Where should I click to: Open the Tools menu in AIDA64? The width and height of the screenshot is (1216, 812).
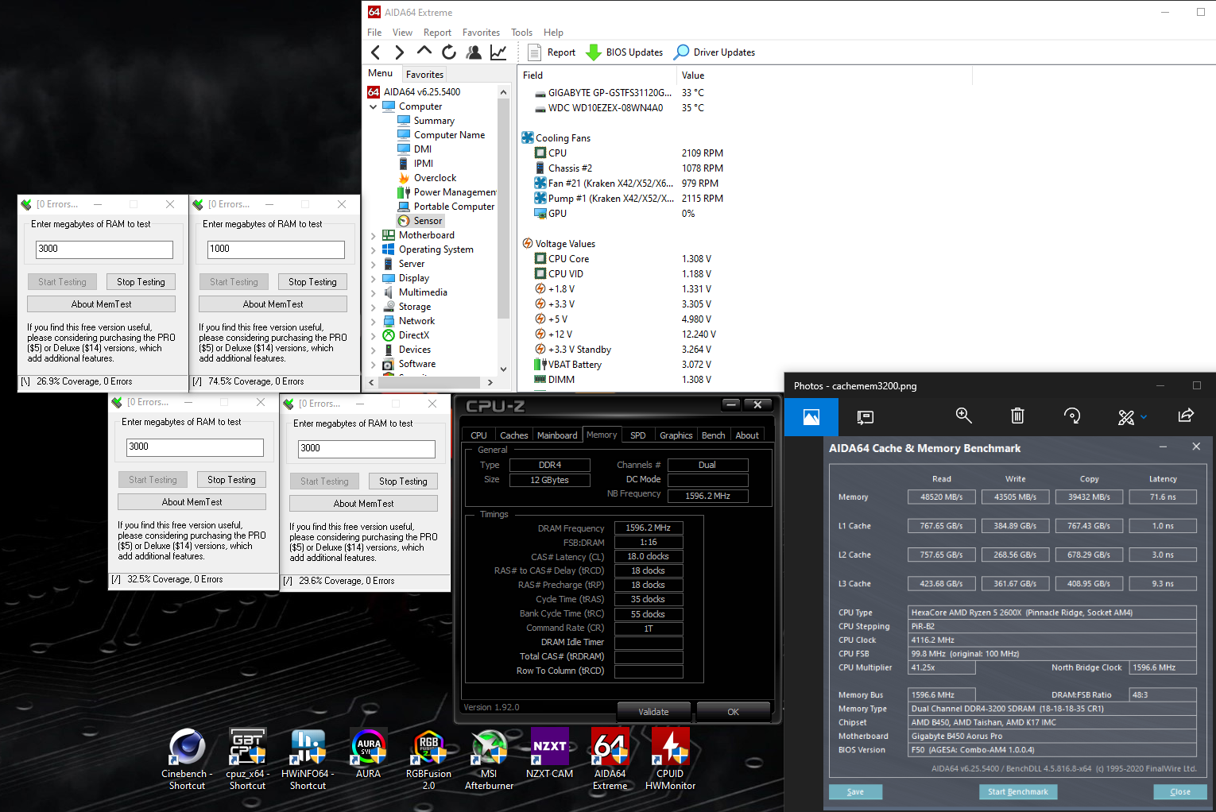click(x=521, y=33)
